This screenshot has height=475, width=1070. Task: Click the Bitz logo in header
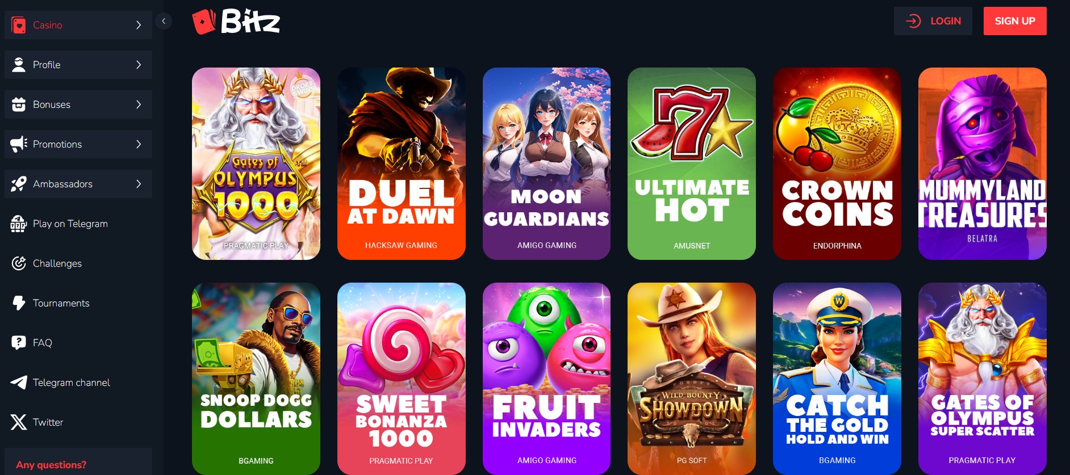tap(236, 22)
